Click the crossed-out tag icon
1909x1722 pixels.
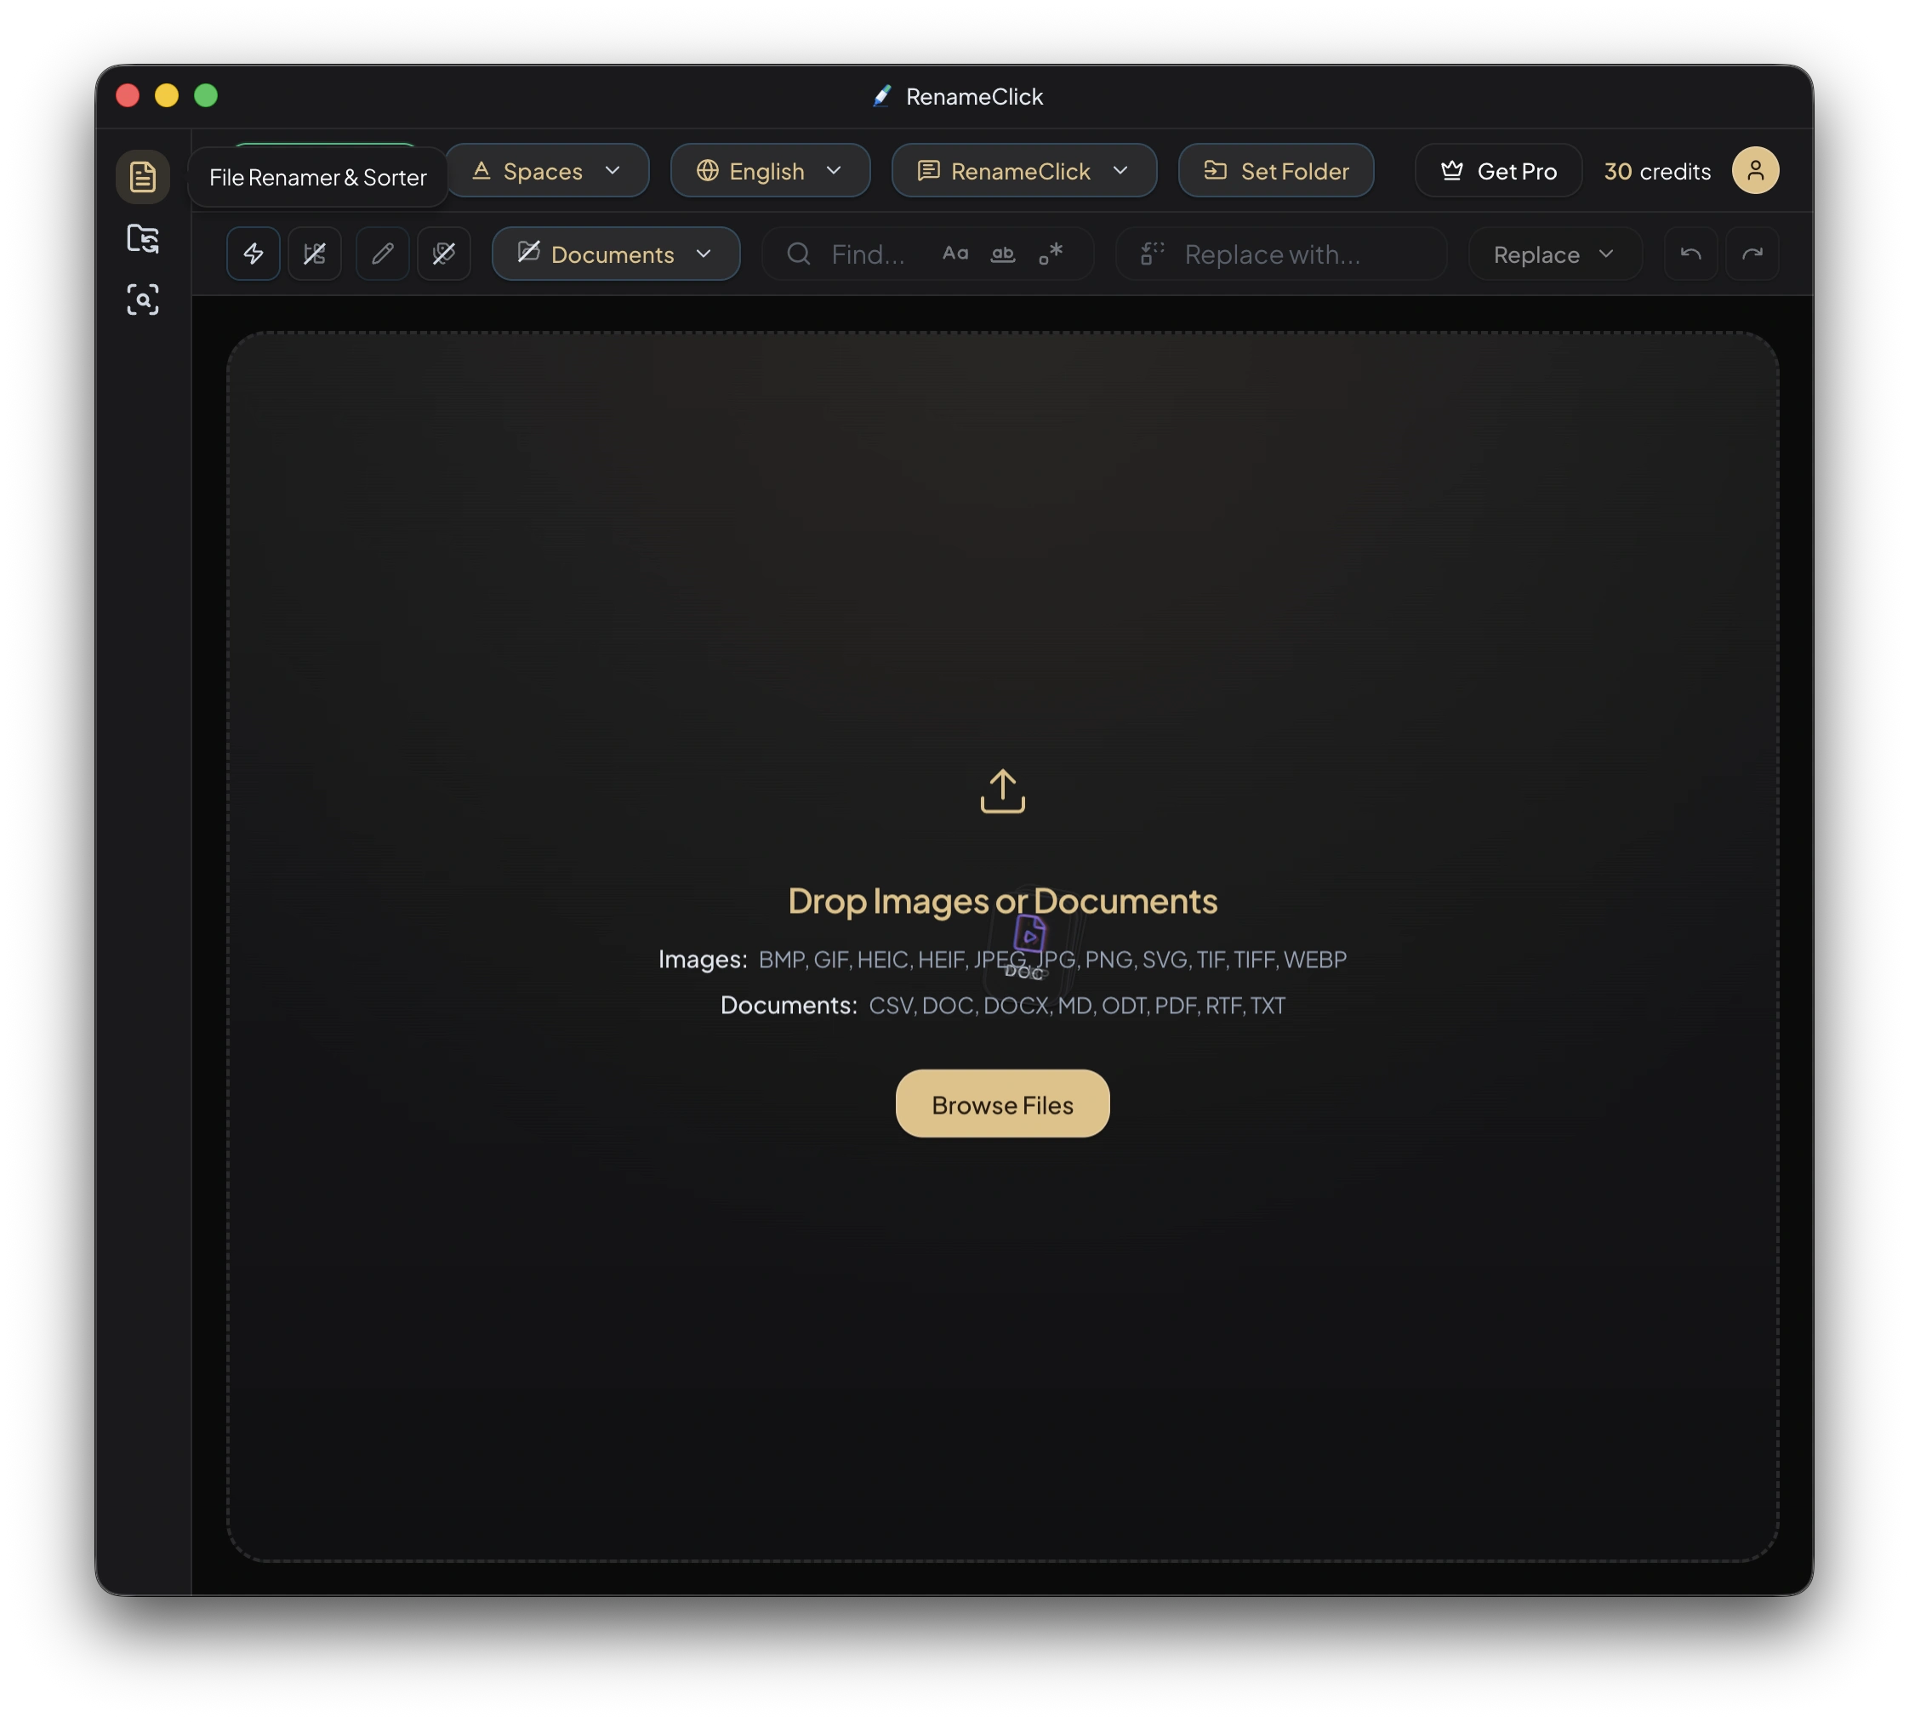pyautogui.click(x=444, y=254)
